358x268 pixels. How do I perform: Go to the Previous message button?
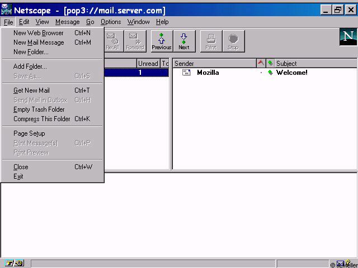[162, 41]
